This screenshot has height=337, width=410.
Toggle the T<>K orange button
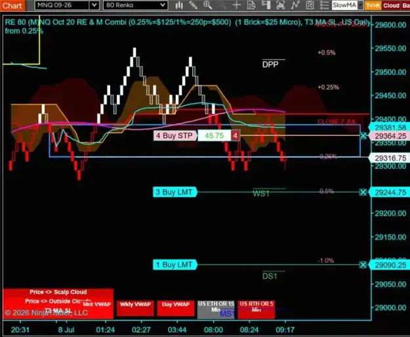click(x=373, y=5)
